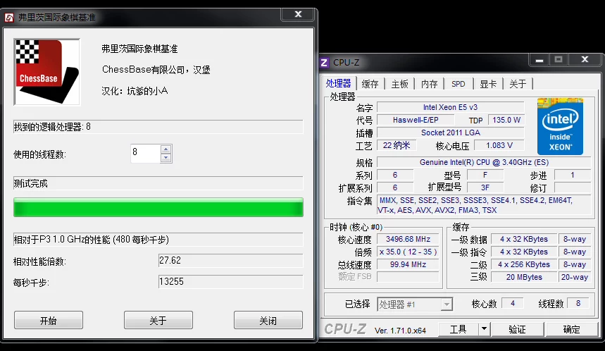Select the 处理器 tab in CPU-Z
This screenshot has width=605, height=351.
pyautogui.click(x=338, y=83)
